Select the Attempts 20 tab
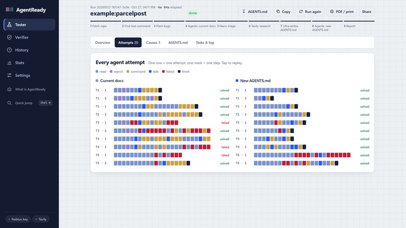 [x=128, y=42]
